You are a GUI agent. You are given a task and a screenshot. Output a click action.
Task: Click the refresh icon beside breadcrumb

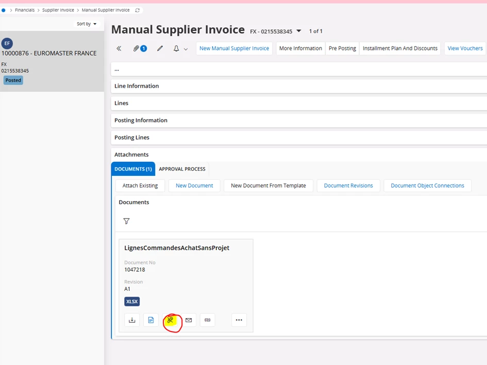(137, 10)
